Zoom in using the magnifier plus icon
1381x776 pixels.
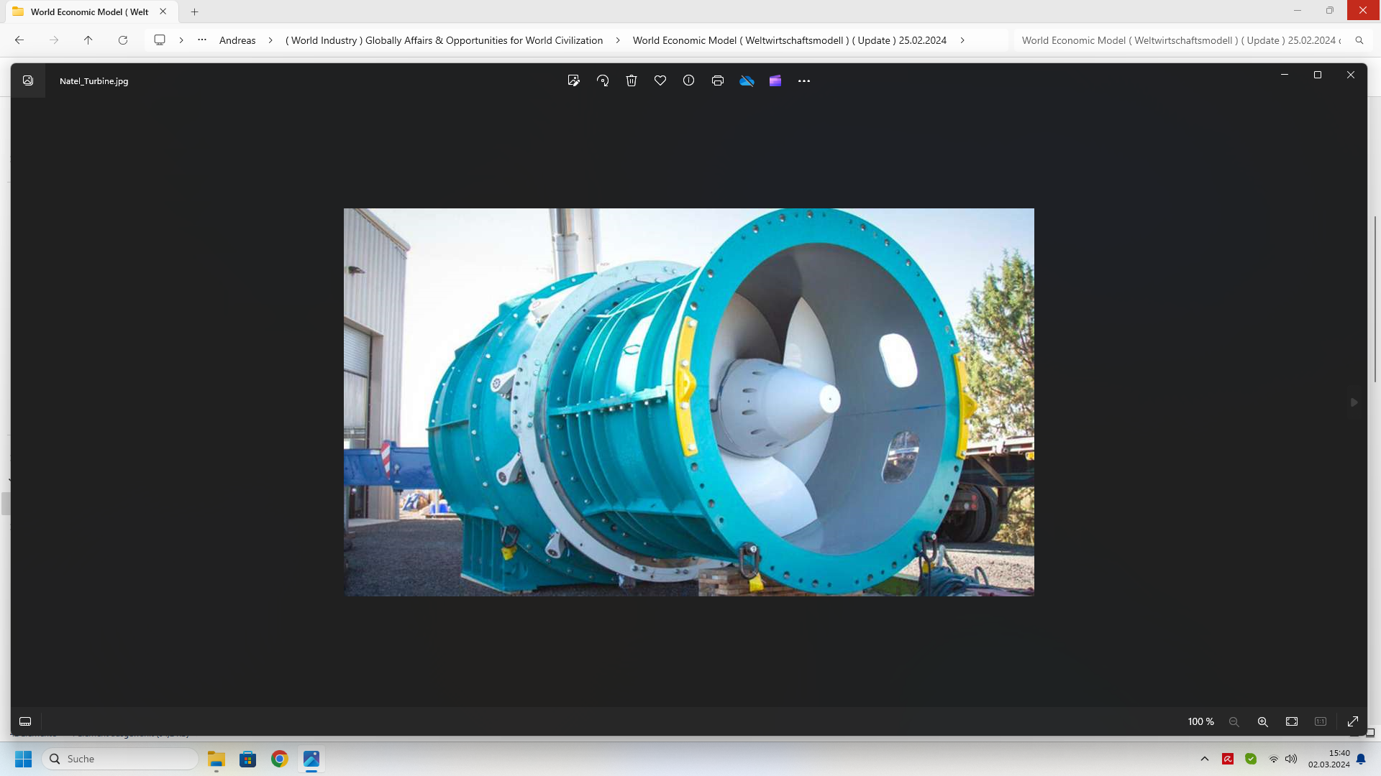pos(1263,721)
